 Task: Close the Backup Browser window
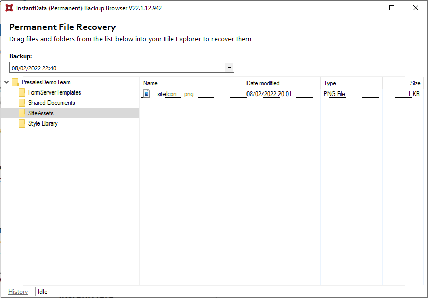[x=416, y=8]
